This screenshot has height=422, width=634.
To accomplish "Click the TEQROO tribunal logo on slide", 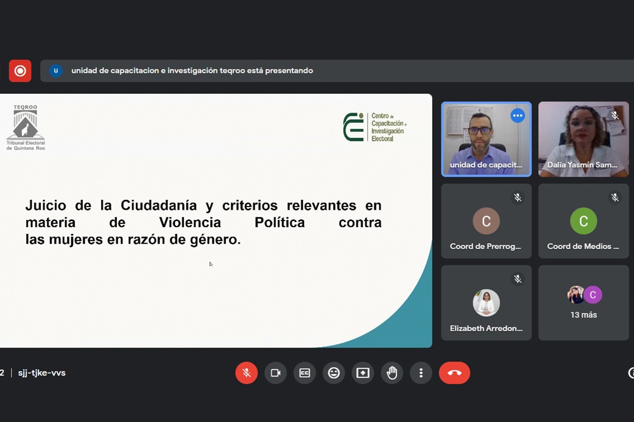I will pyautogui.click(x=26, y=128).
